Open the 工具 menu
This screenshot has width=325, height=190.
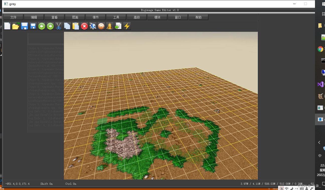coord(116,17)
